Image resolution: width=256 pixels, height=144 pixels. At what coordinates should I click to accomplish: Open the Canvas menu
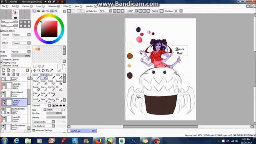pos(27,6)
